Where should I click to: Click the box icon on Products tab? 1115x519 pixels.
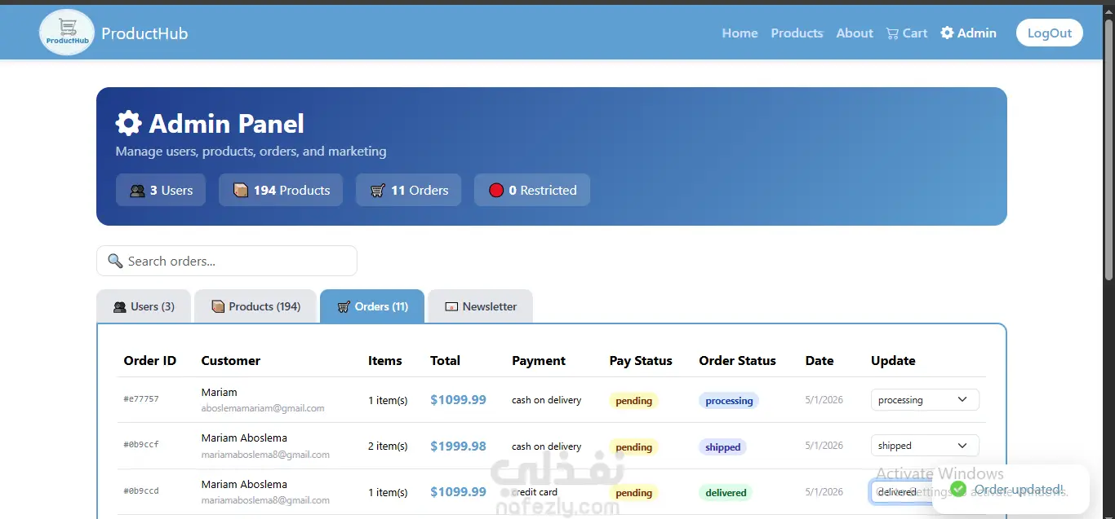218,306
